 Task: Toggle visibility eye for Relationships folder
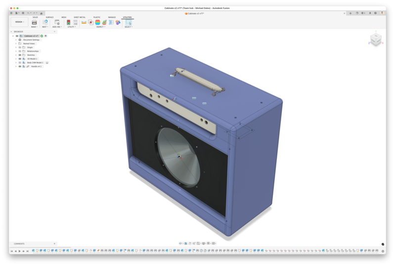[20, 51]
